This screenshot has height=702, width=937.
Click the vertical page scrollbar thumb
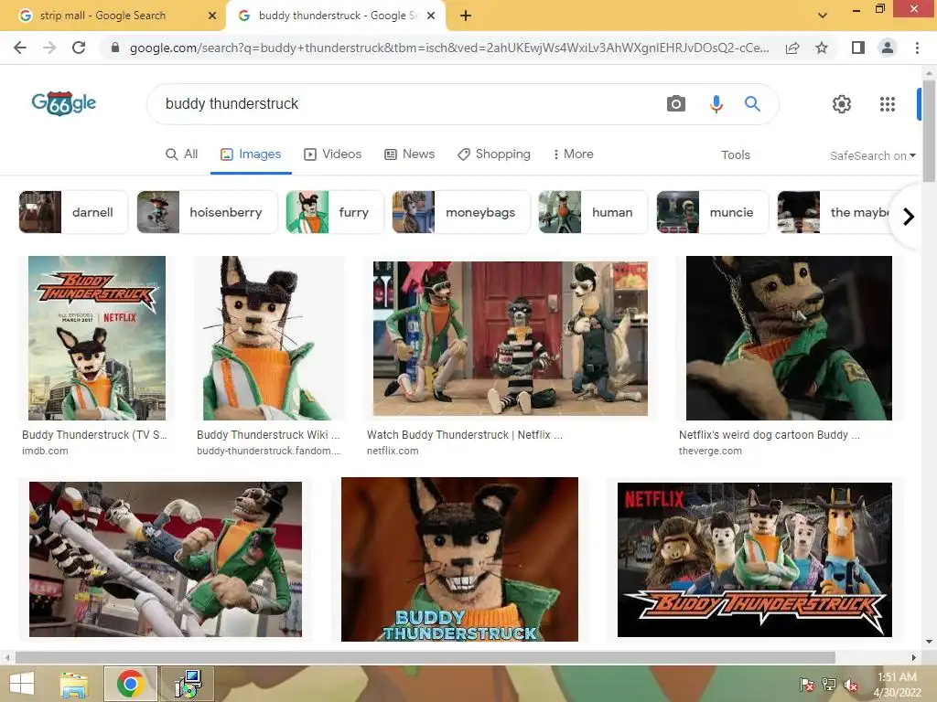point(929,132)
